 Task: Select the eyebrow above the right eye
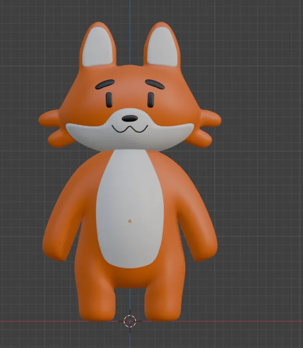155,84
